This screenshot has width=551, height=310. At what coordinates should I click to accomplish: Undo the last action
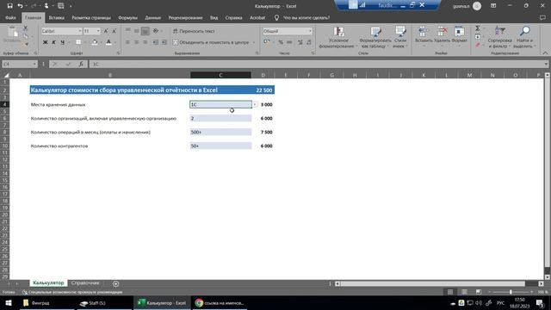21,6
